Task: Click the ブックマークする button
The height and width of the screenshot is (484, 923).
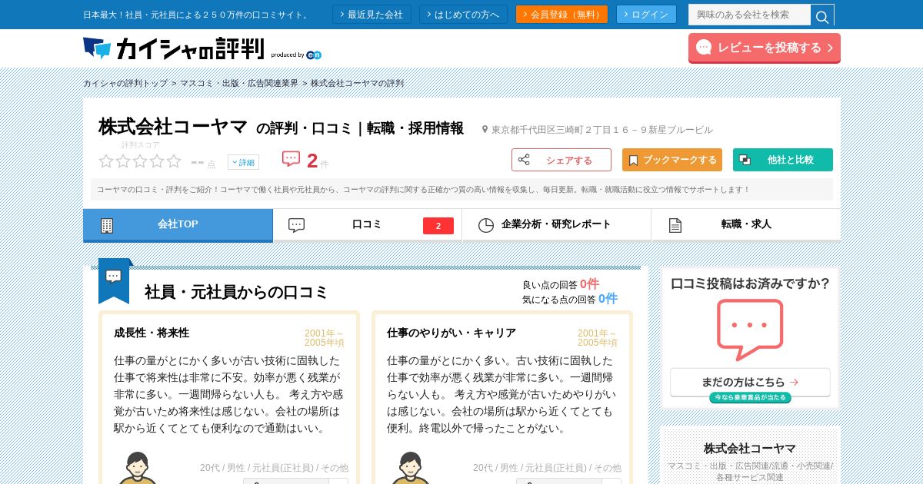Action: pos(672,160)
